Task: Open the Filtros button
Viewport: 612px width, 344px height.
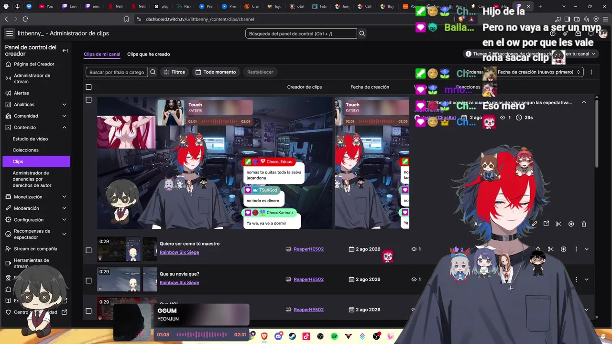Action: pyautogui.click(x=174, y=72)
